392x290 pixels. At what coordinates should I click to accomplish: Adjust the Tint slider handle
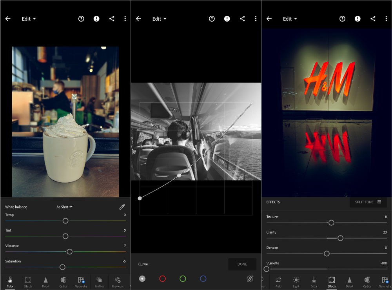tap(65, 236)
